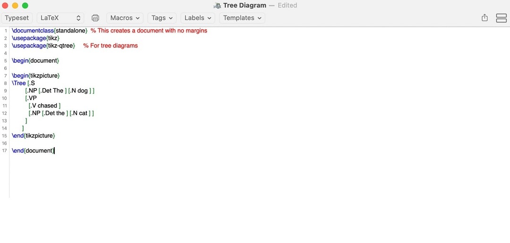
Task: Click the Typeset button
Action: tap(17, 18)
